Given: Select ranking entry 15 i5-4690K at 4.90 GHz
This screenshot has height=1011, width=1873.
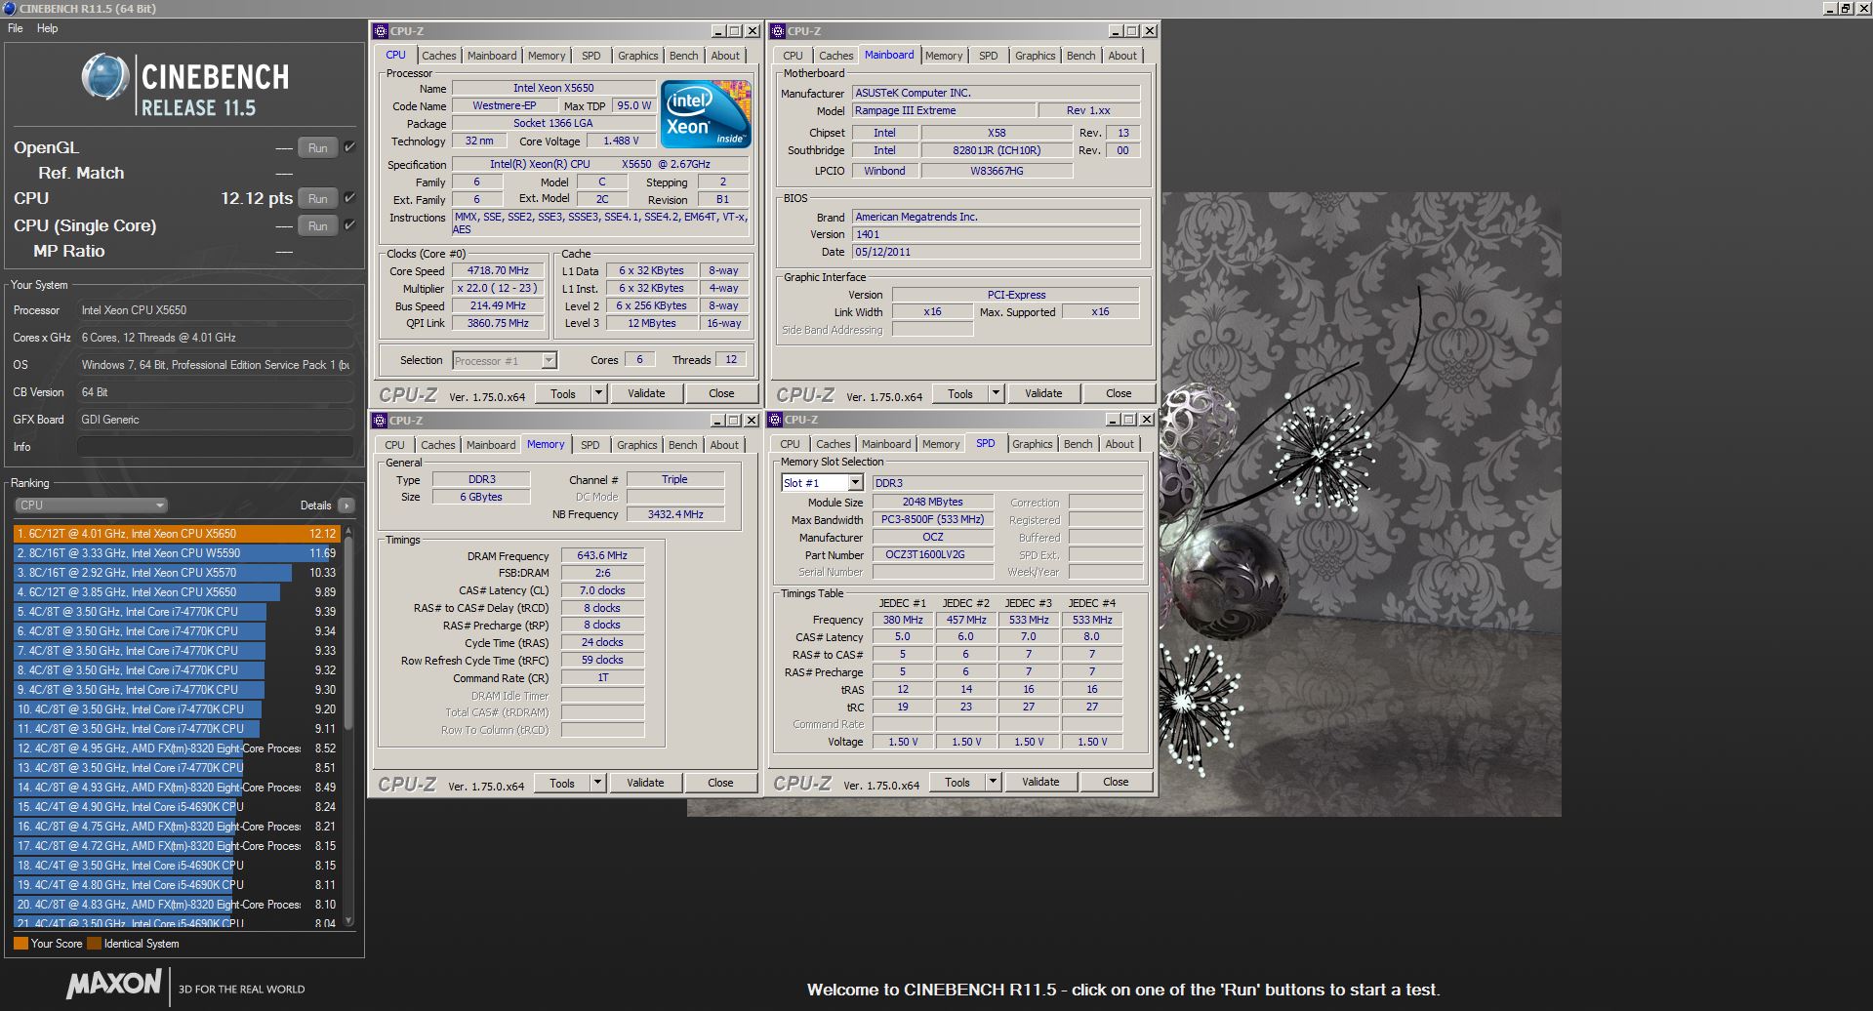Looking at the screenshot, I should [177, 807].
